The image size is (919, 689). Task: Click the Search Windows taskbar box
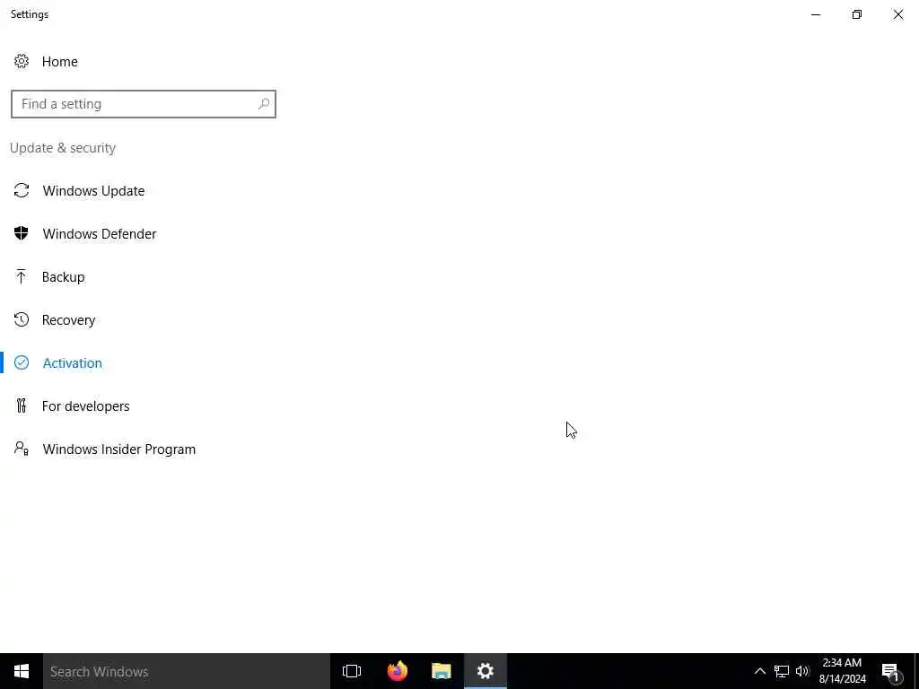[187, 671]
